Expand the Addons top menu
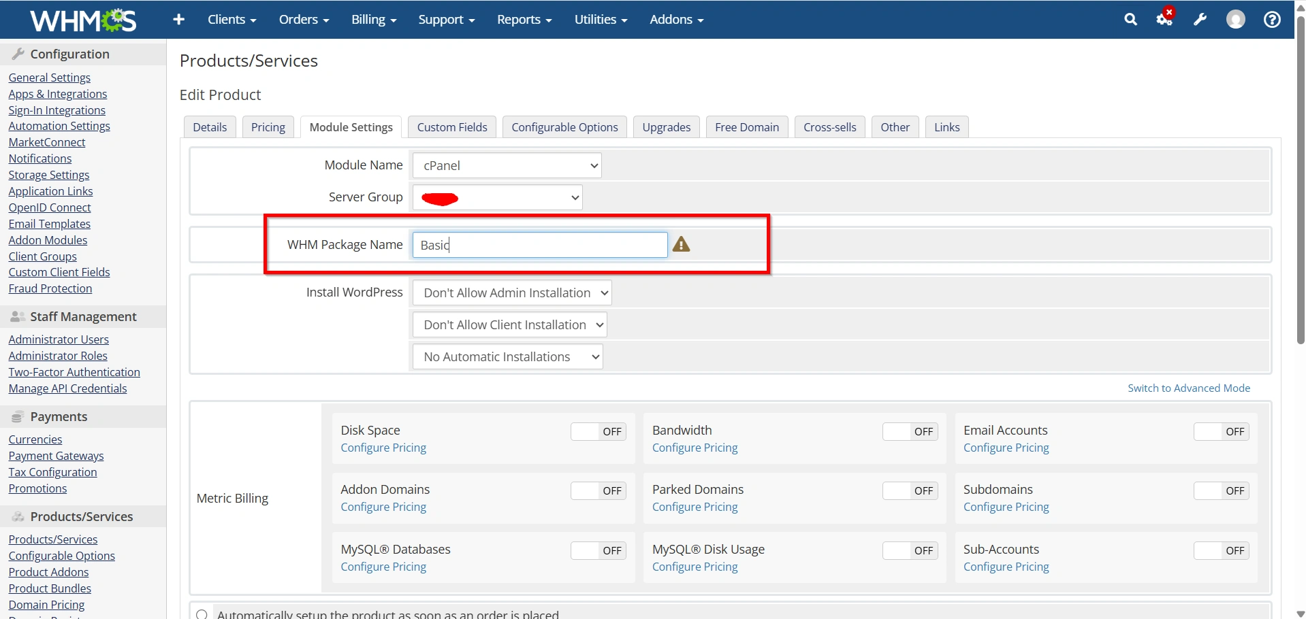Viewport: 1306px width, 619px height. (676, 20)
